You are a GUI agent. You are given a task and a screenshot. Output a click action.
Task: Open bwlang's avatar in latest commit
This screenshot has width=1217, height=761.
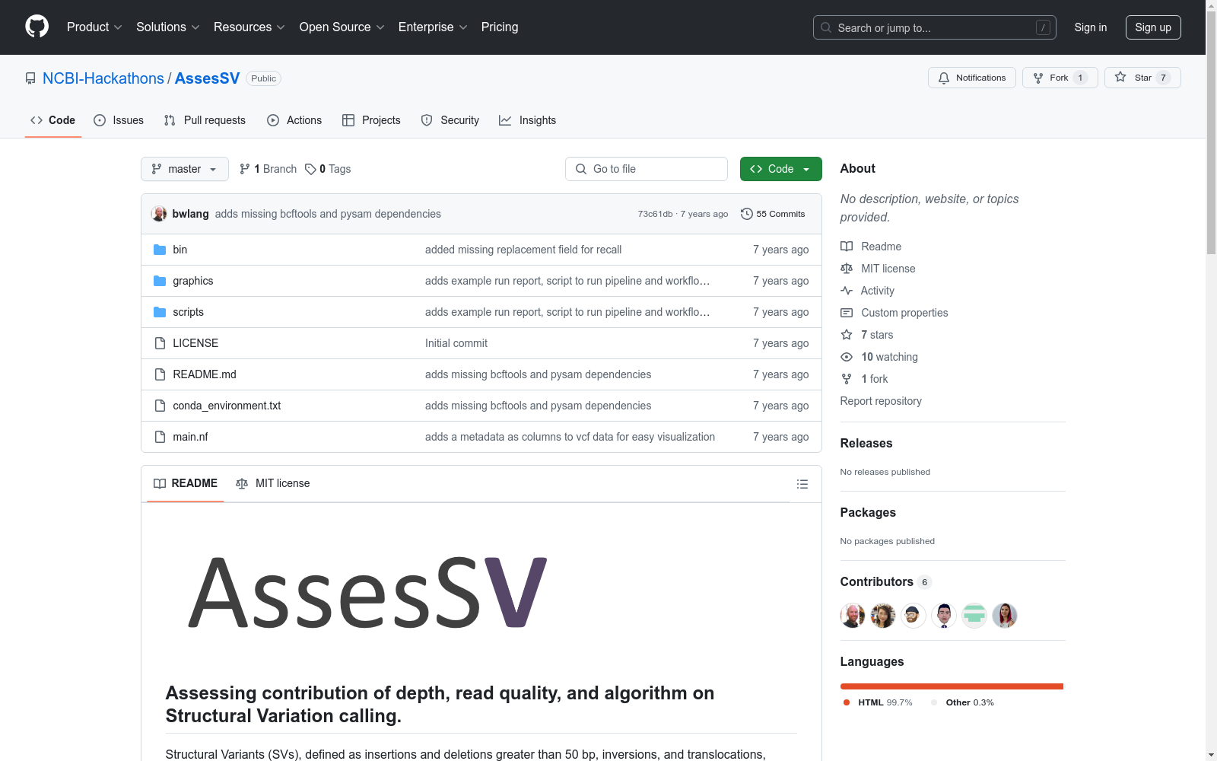point(159,214)
